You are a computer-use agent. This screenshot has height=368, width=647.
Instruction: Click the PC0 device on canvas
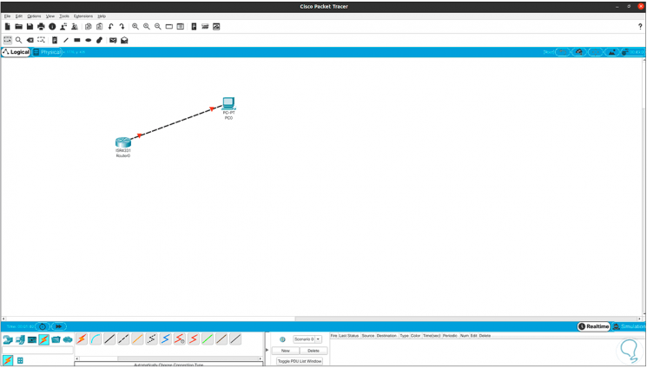[228, 103]
